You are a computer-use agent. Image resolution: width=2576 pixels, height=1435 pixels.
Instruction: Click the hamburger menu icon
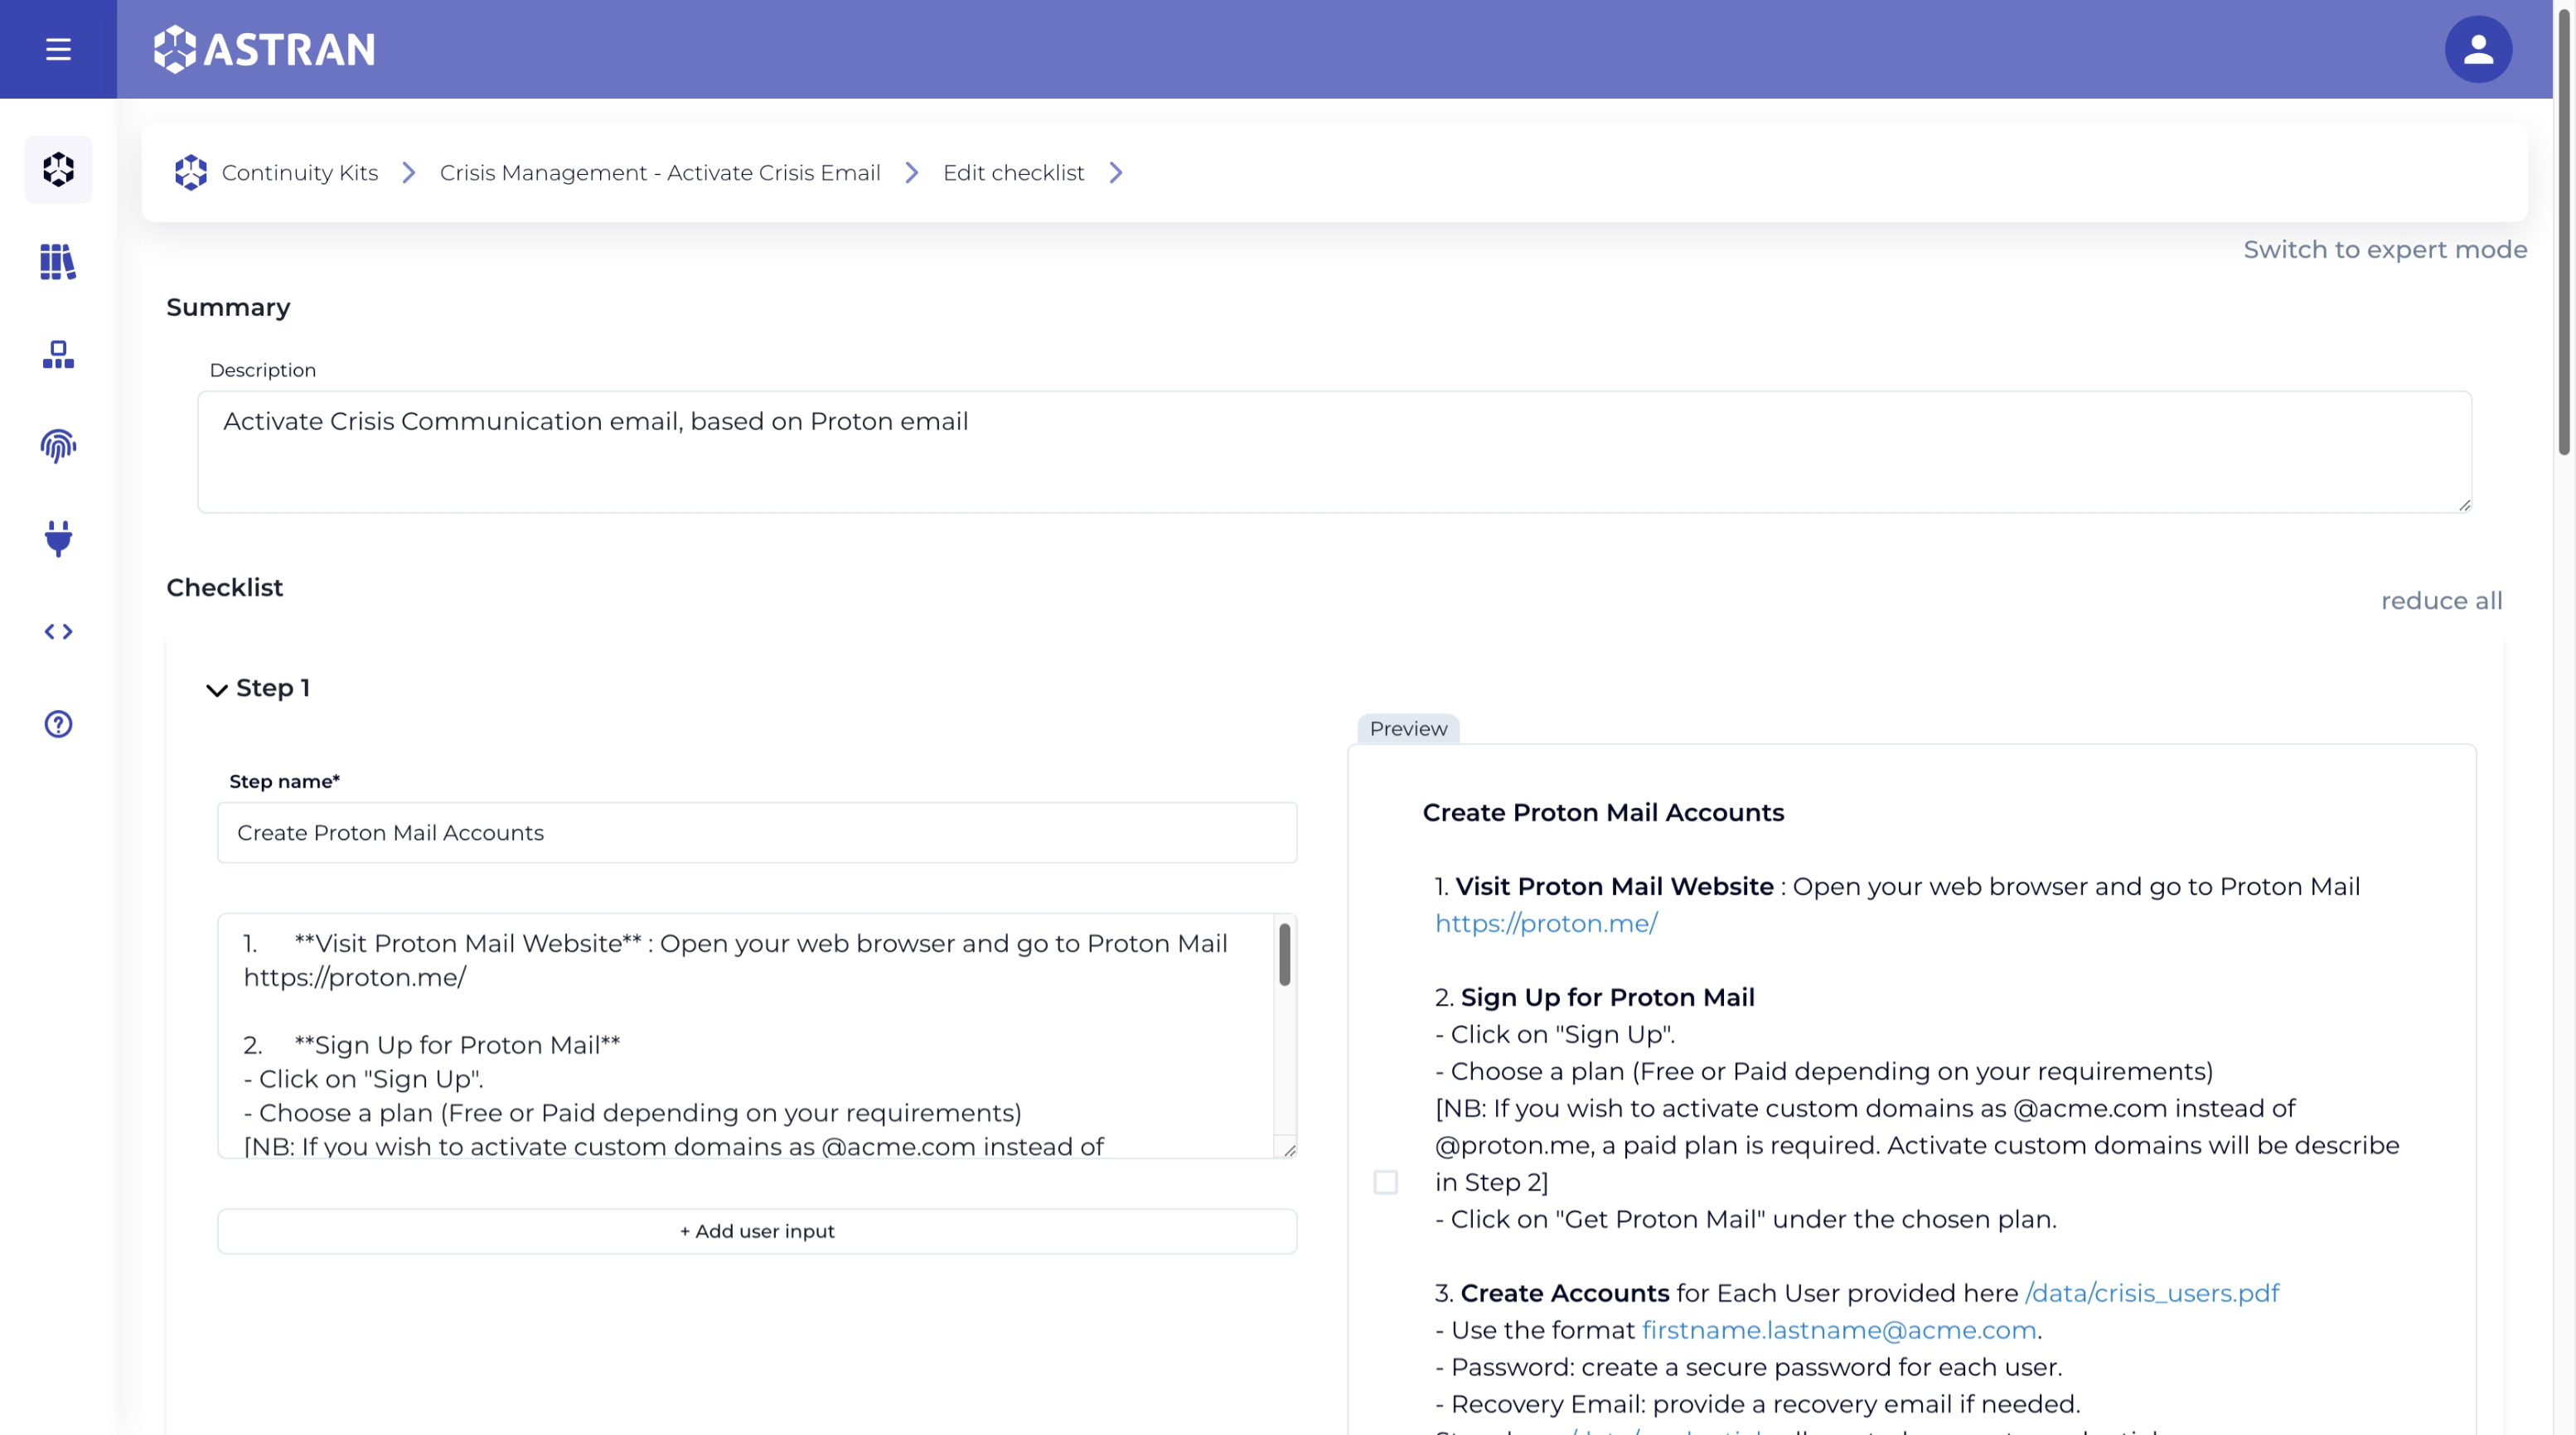[58, 50]
